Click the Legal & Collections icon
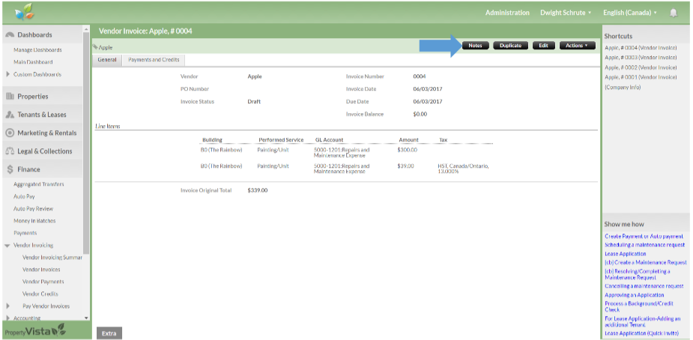Screen dimensions: 693x340 (x=10, y=151)
